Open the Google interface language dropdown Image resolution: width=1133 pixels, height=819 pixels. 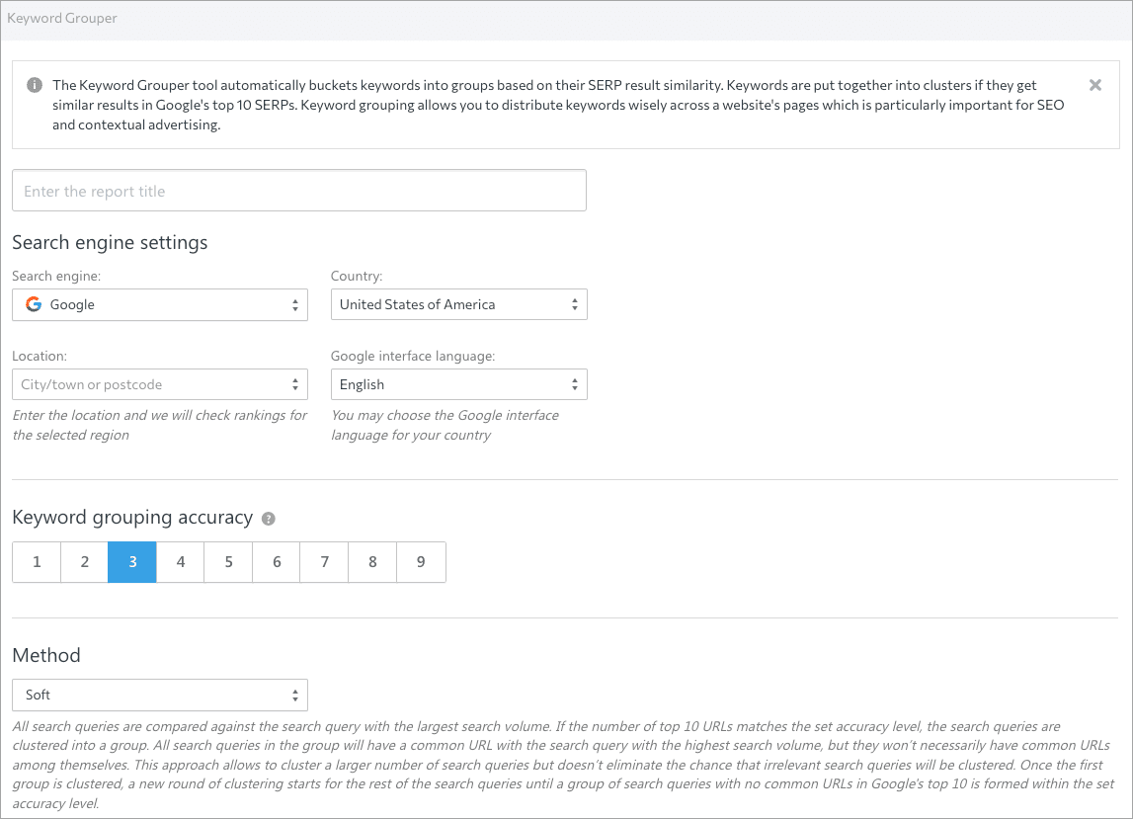click(x=458, y=384)
